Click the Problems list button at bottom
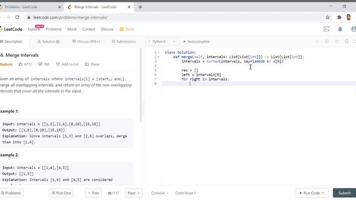Viewport: 356px width, 200px height. pos(11,193)
